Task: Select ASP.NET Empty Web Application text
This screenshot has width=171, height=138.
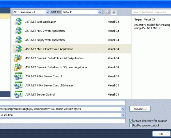Action: tap(45, 40)
